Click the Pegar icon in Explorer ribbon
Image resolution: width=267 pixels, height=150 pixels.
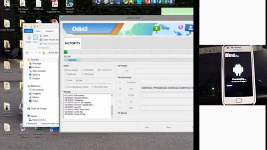point(35,39)
